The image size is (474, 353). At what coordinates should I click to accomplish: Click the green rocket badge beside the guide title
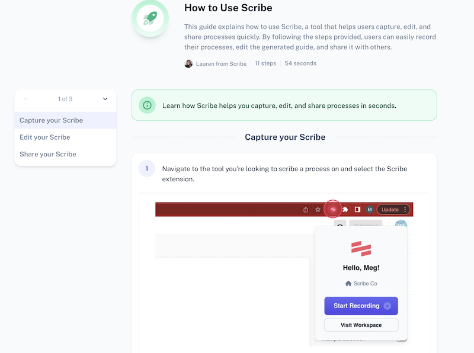[150, 18]
